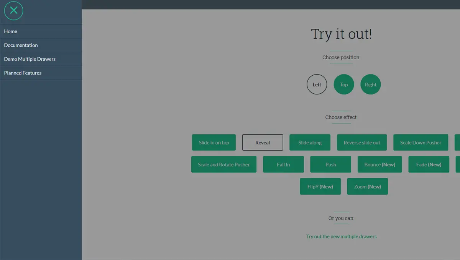Enable the Scale Down Pusher effect
The width and height of the screenshot is (460, 260).
coord(421,142)
